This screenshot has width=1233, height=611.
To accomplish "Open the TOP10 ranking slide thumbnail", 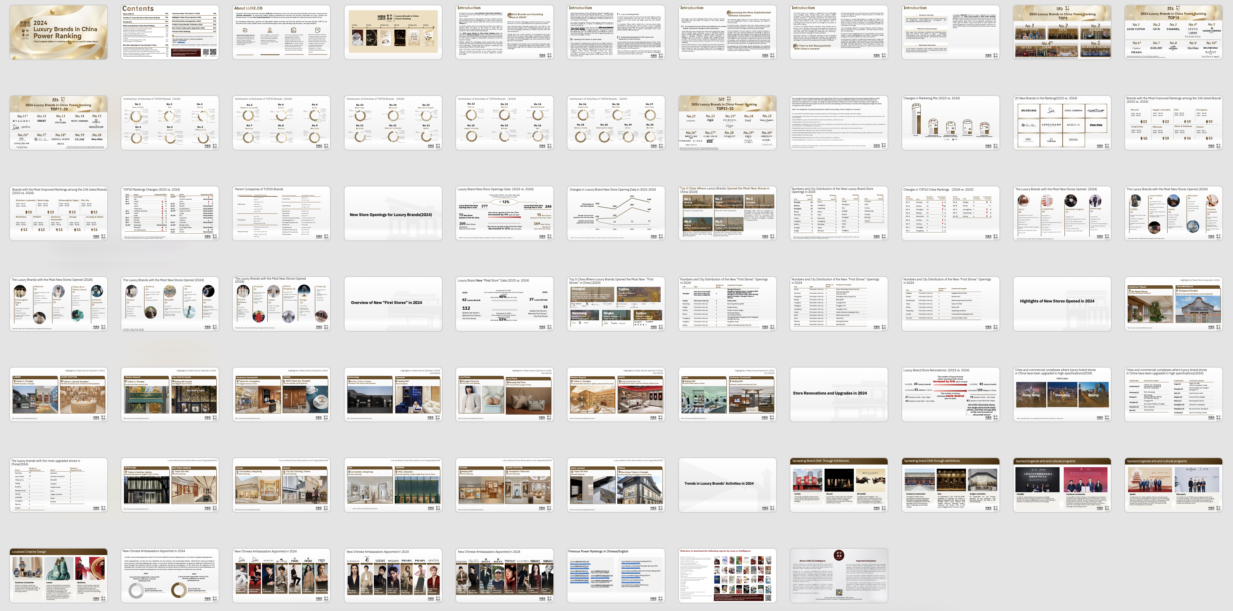I will (1173, 33).
